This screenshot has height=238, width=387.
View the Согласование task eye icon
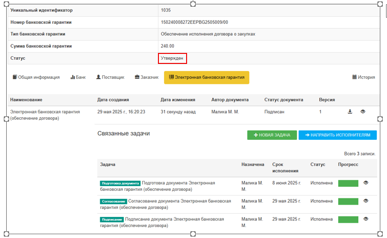(366, 201)
